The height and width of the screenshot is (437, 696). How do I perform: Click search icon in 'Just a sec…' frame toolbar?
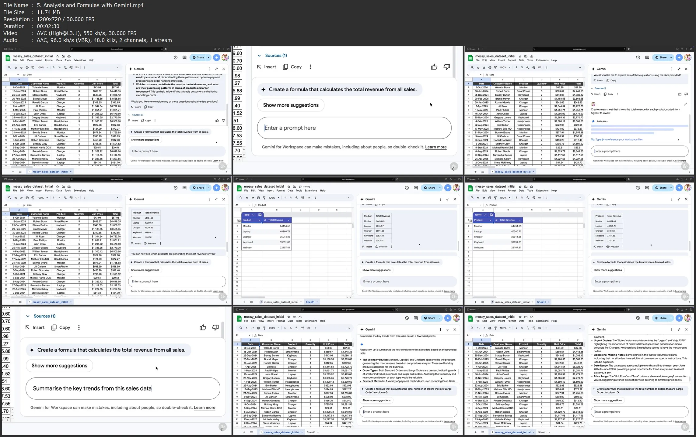[472, 67]
